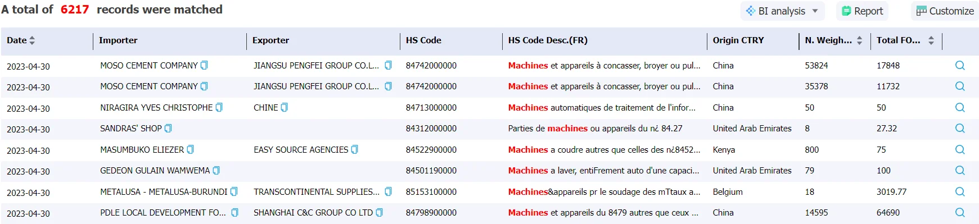The image size is (979, 224).
Task: Click net weight value 53824
Action: 816,66
